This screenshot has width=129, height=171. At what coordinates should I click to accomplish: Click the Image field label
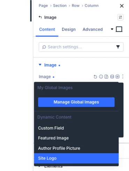pos(45,77)
